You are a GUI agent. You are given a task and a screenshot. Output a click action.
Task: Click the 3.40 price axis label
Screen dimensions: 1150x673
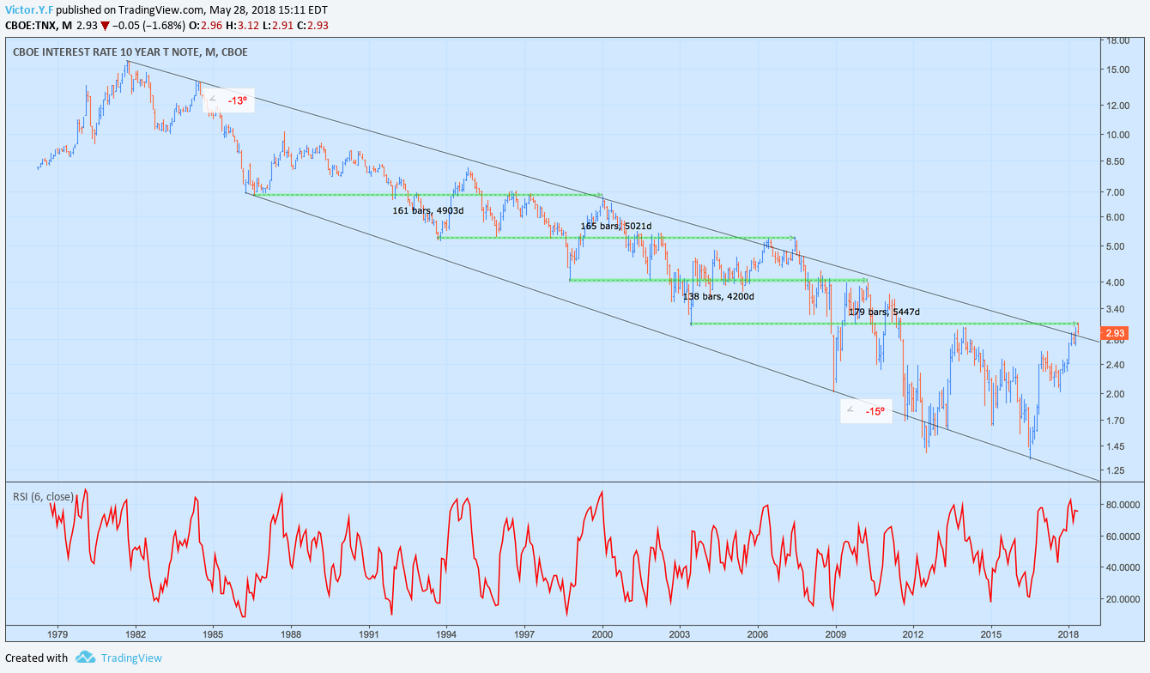(1117, 309)
